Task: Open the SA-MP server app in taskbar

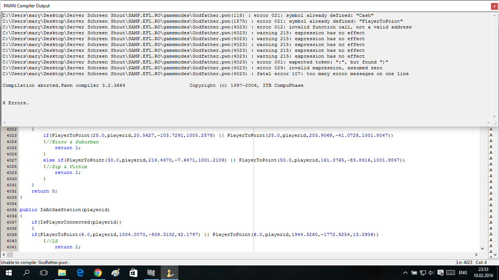Action: [x=151, y=273]
